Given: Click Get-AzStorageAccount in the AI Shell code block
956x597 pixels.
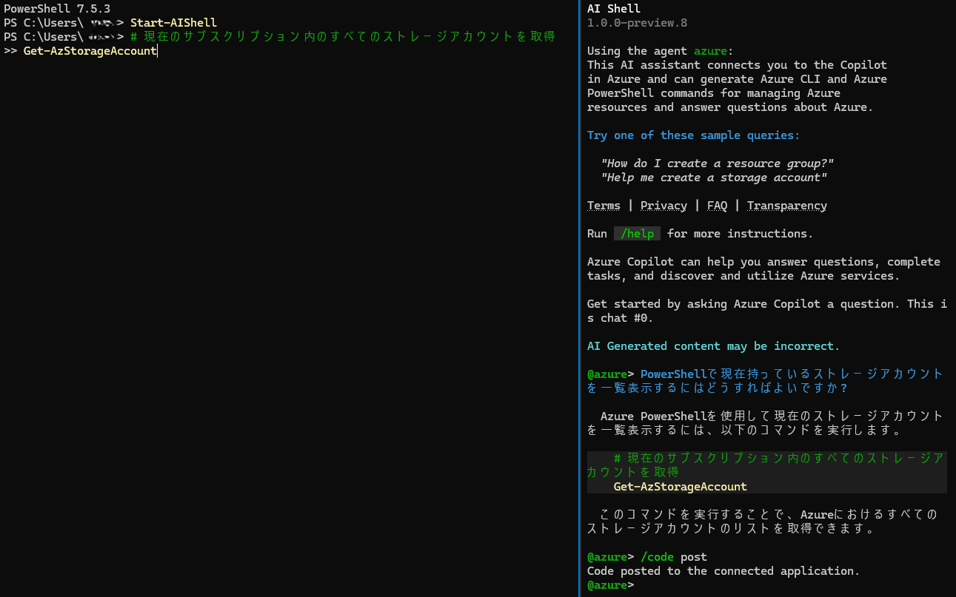Looking at the screenshot, I should (x=680, y=487).
